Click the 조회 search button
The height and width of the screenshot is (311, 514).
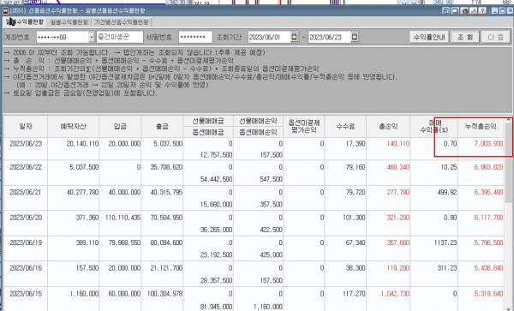[465, 37]
